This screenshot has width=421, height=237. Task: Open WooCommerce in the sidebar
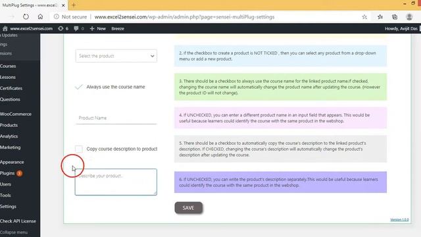pos(16,114)
